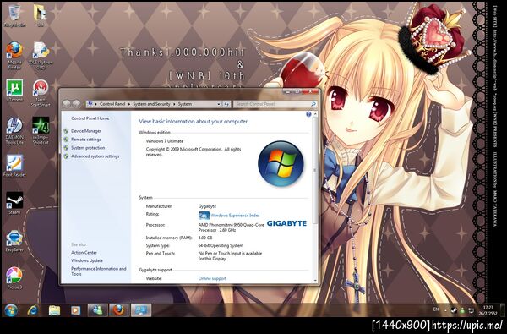Click the GIGABYTE logo image
The height and width of the screenshot is (334, 507).
click(286, 223)
